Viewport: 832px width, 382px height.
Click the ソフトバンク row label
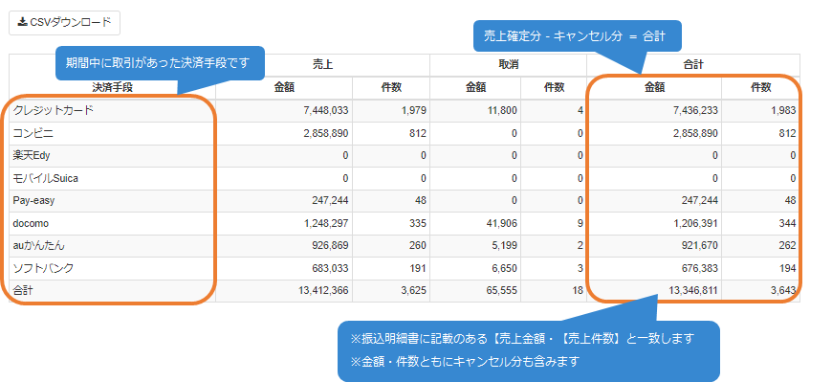tap(43, 269)
